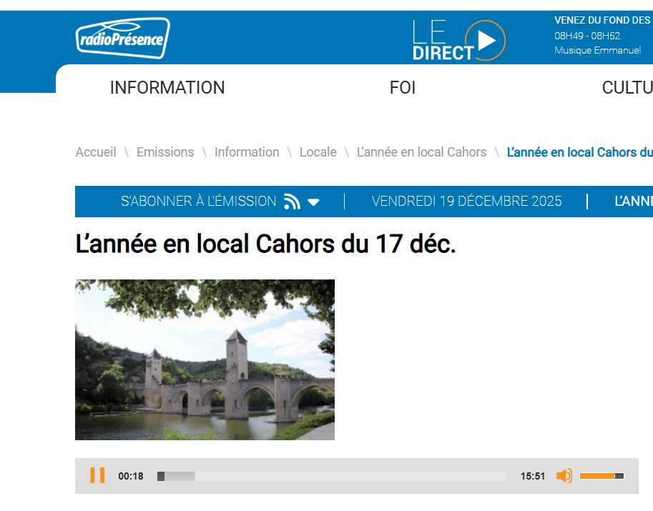Screen dimensions: 653x511
Task: Mute the audio with speaker icon
Action: pyautogui.click(x=564, y=476)
